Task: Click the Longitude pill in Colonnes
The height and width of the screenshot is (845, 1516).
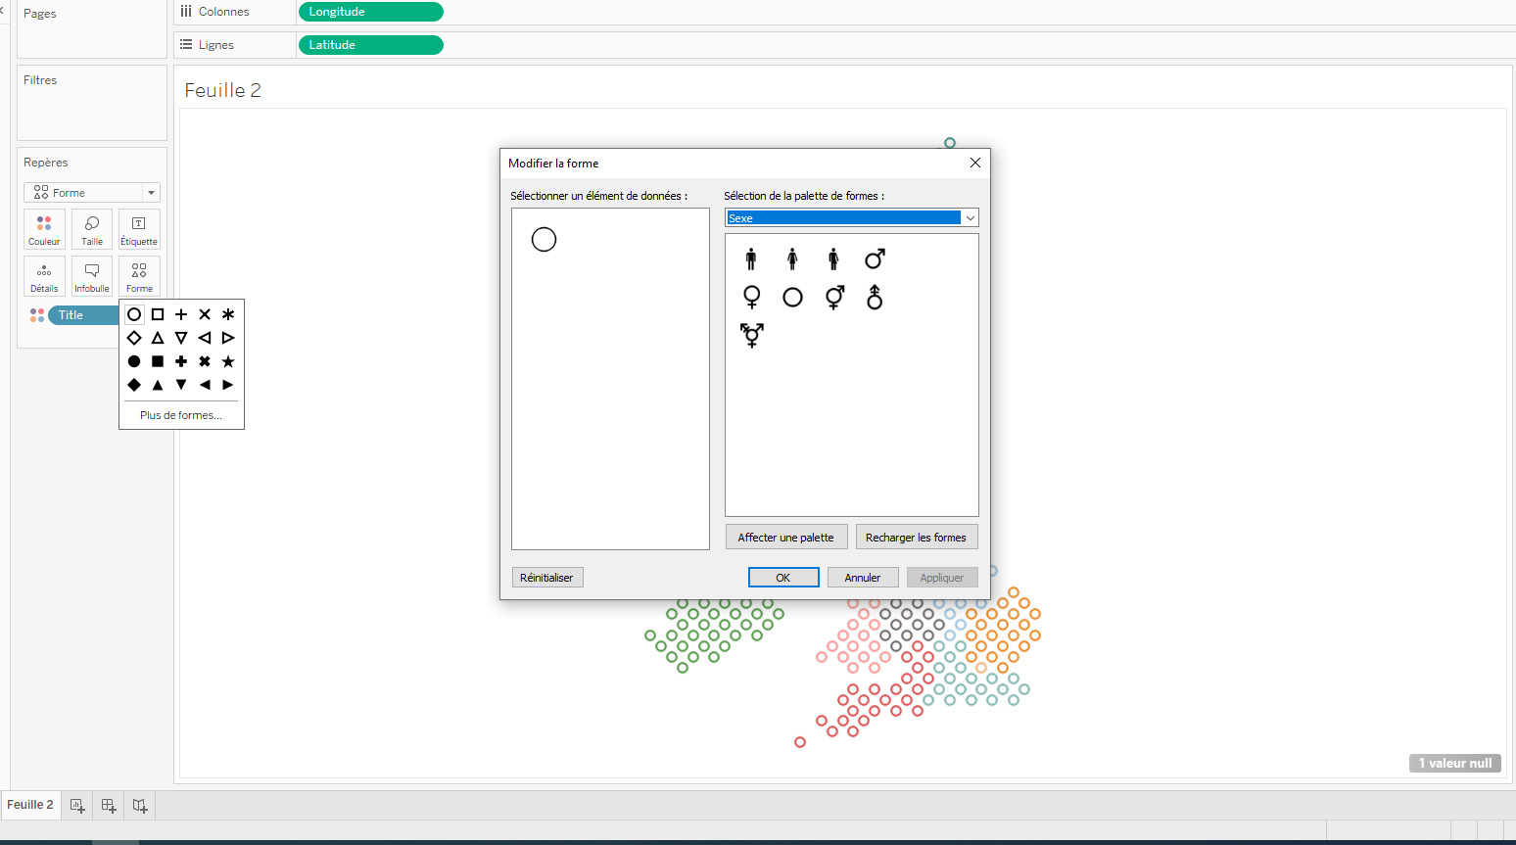Action: (371, 12)
